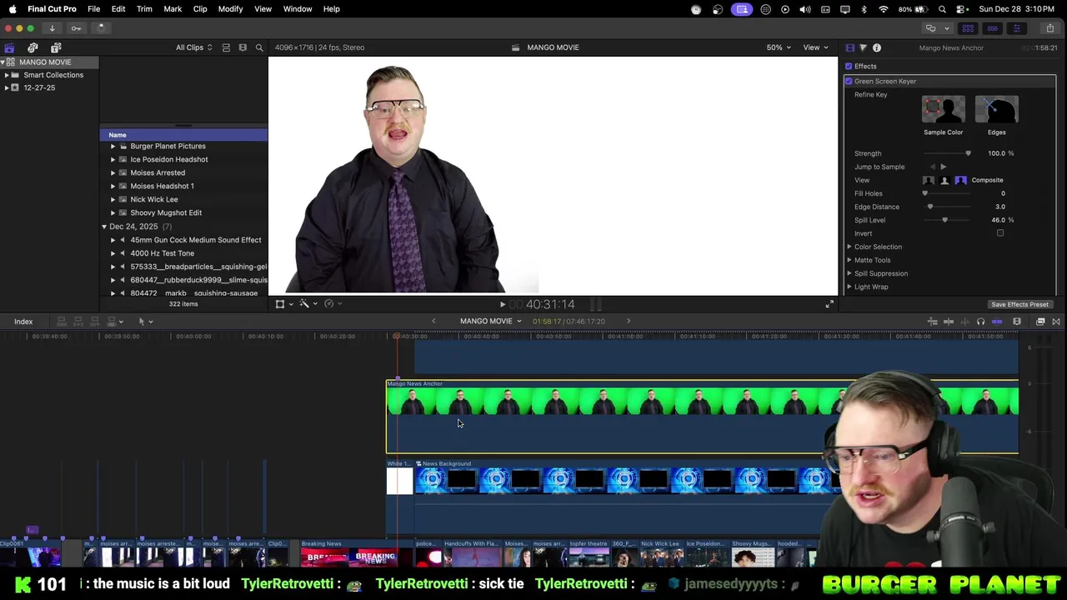Open the viewer View dropdown
The image size is (1067, 600).
pyautogui.click(x=815, y=47)
